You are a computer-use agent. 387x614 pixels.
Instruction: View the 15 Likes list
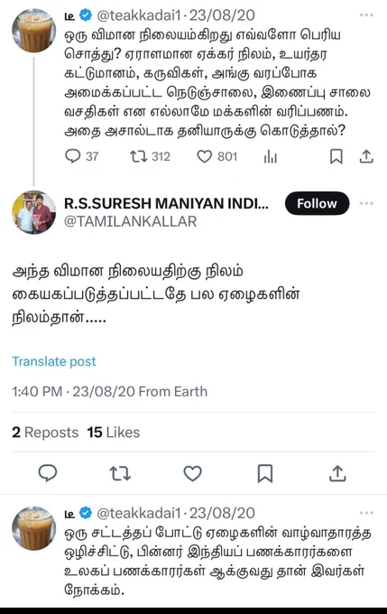tap(114, 433)
